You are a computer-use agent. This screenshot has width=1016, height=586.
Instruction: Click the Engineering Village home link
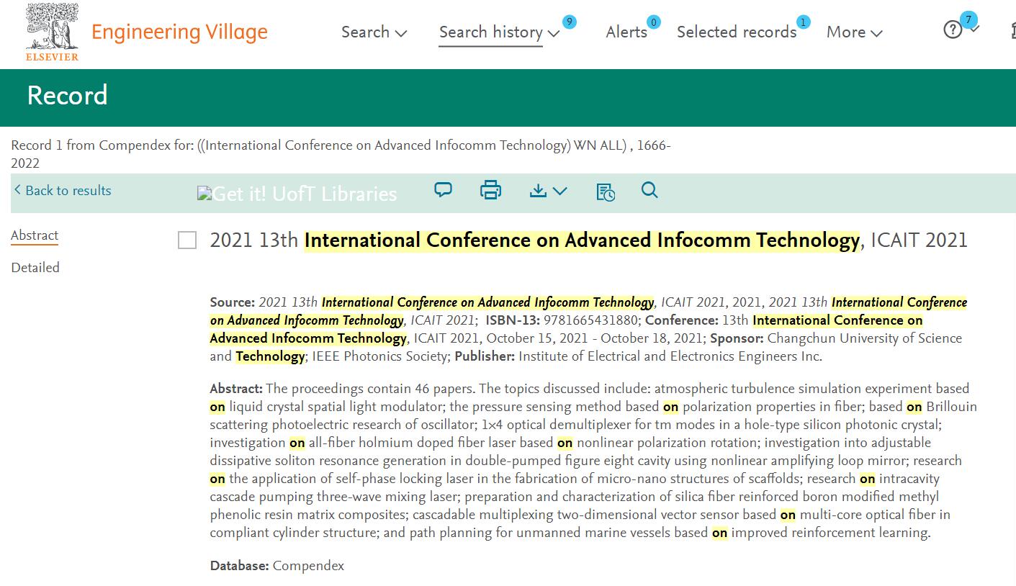click(x=179, y=32)
